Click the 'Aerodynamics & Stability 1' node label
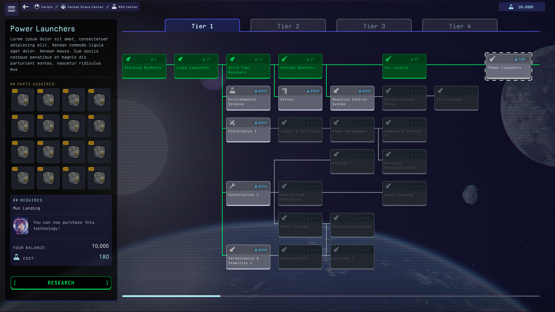Viewport: 555px width, 312px height. [x=243, y=261]
